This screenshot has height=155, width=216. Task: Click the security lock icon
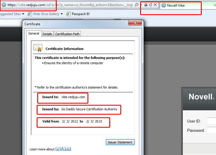146,5
